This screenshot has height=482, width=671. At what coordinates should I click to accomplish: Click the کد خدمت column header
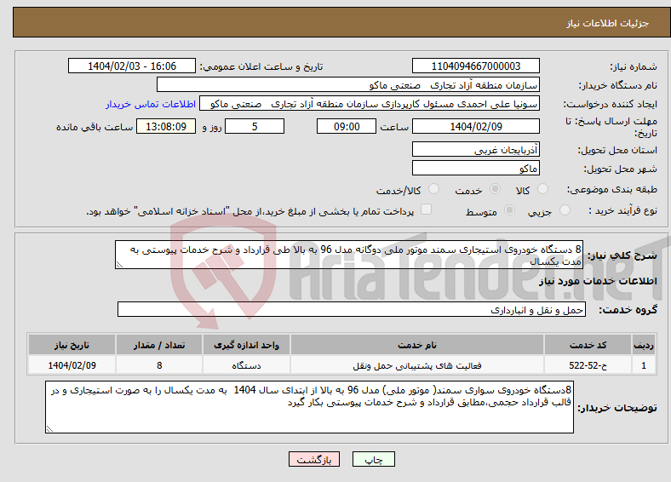pos(588,345)
